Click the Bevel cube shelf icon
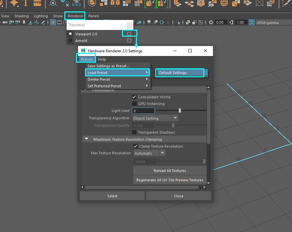The height and width of the screenshot is (232, 292). pos(201,3)
